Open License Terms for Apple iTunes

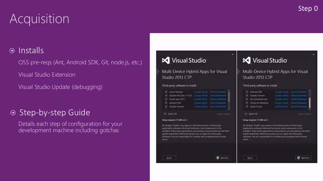point(282,106)
